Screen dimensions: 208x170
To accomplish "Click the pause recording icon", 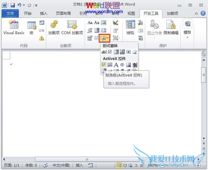I will click(42, 30).
